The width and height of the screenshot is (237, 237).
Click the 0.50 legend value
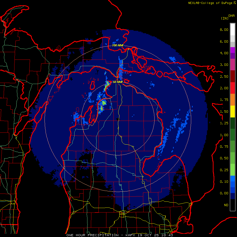click(224, 158)
